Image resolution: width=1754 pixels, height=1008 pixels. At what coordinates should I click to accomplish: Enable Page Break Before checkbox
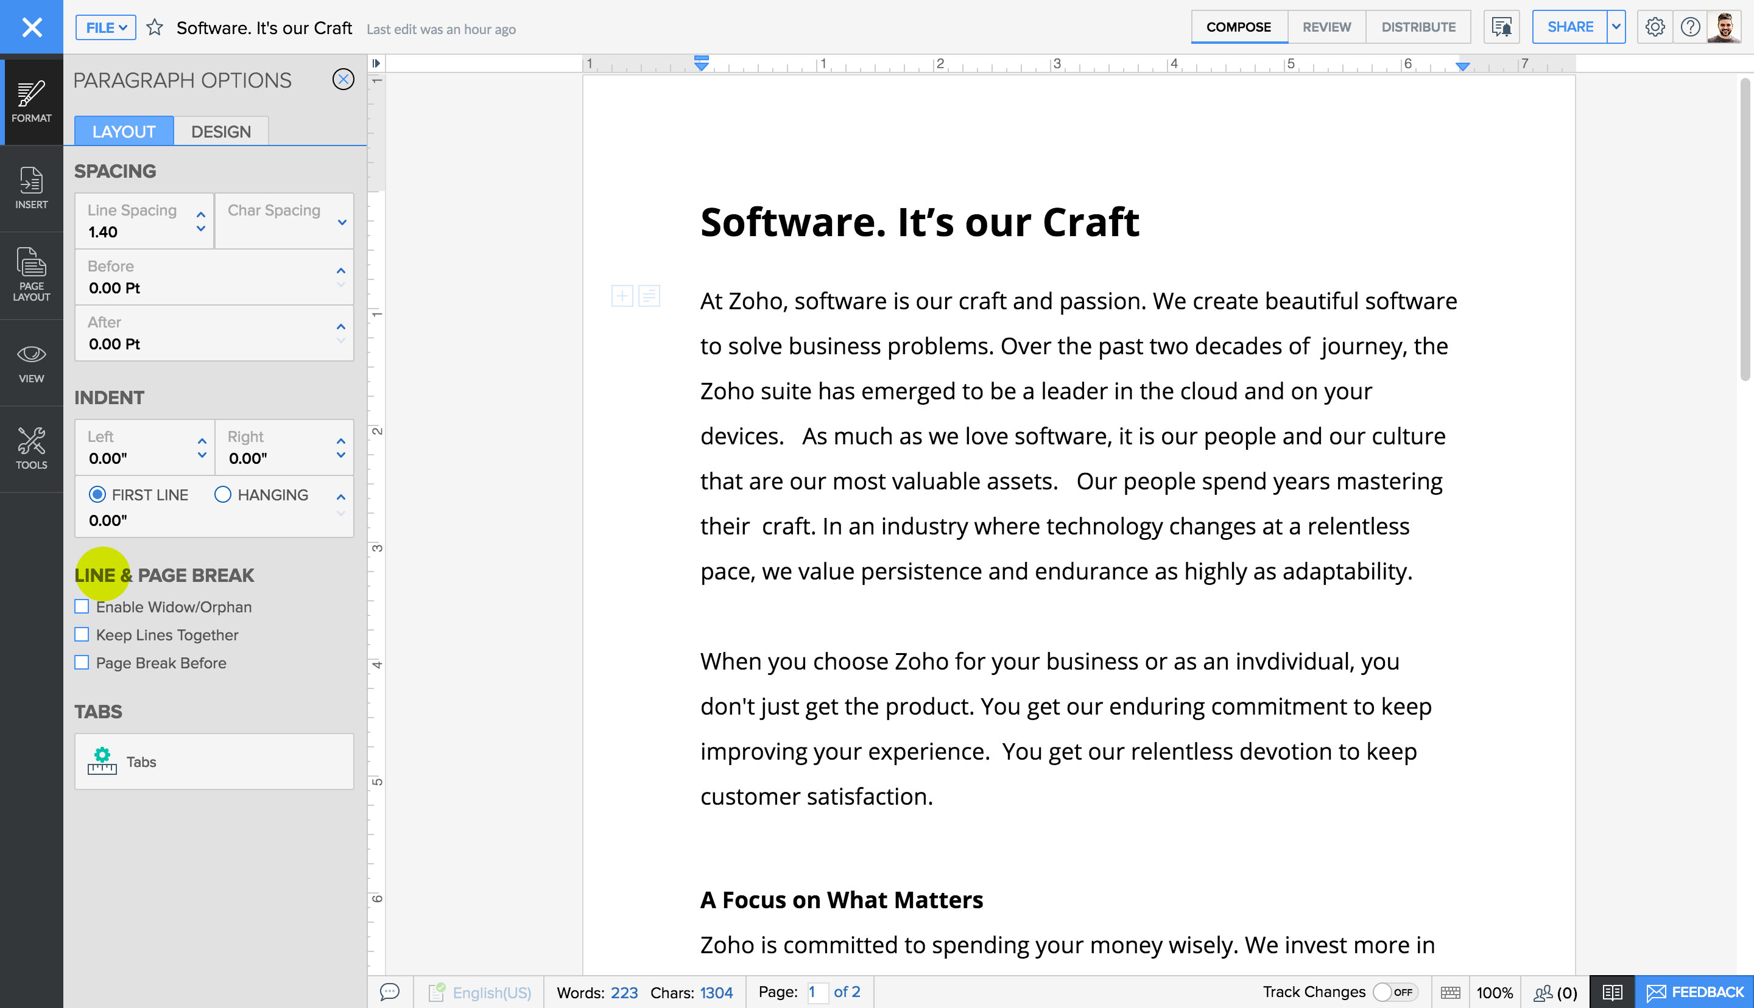[81, 661]
